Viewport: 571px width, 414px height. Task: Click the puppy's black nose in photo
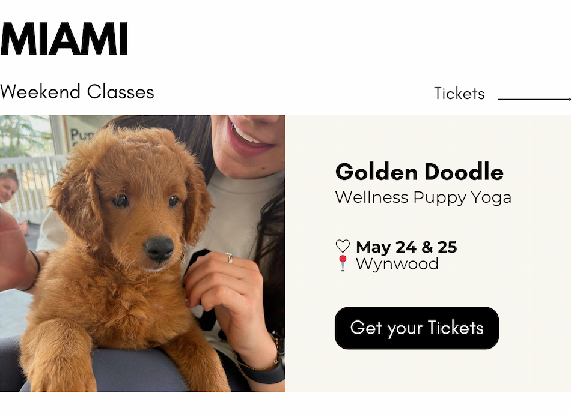(x=159, y=248)
